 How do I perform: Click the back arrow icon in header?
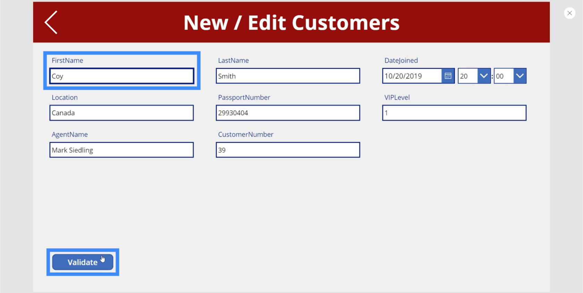51,22
